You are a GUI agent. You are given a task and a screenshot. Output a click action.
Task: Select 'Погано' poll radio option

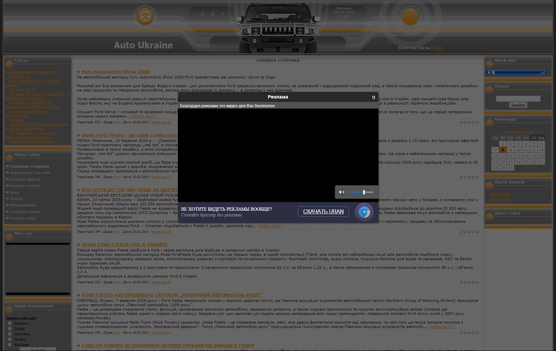point(8,339)
